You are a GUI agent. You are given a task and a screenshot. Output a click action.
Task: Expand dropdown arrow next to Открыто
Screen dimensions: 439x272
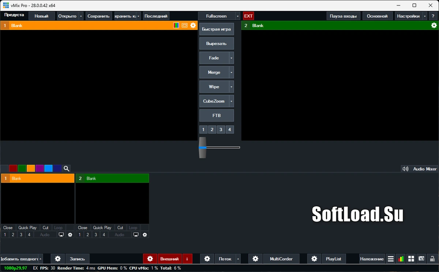(81, 16)
